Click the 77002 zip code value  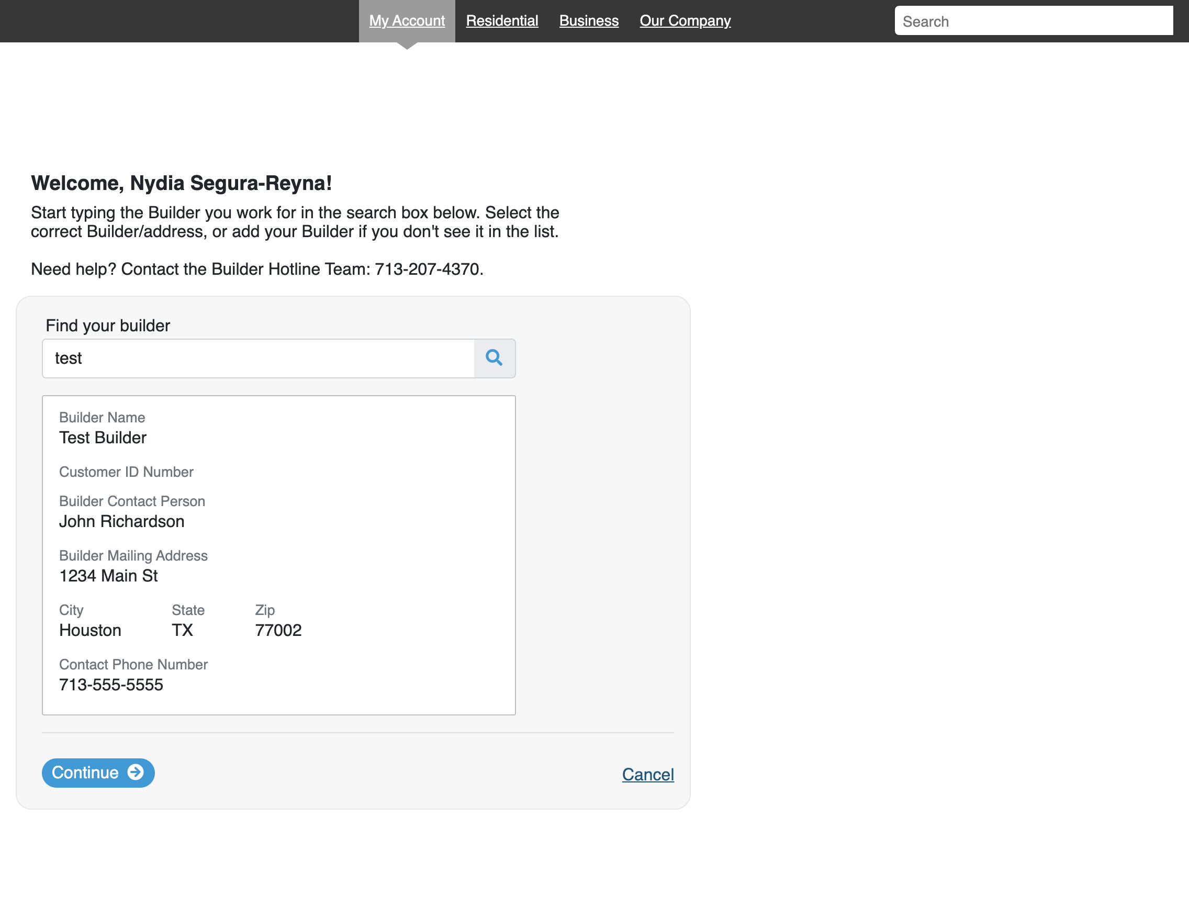coord(278,631)
